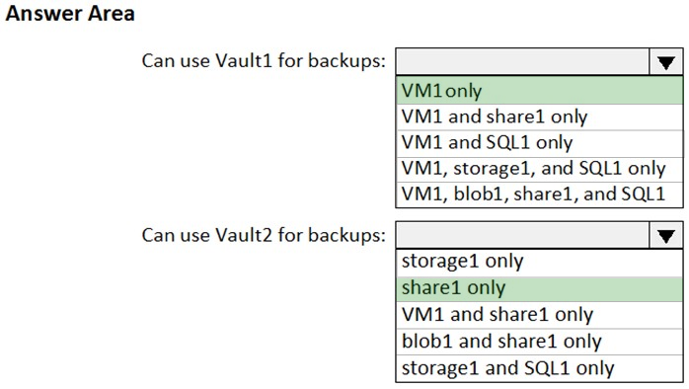This screenshot has height=389, width=689.
Task: Choose "share1 only" option for Vault2
Action: tap(540, 288)
